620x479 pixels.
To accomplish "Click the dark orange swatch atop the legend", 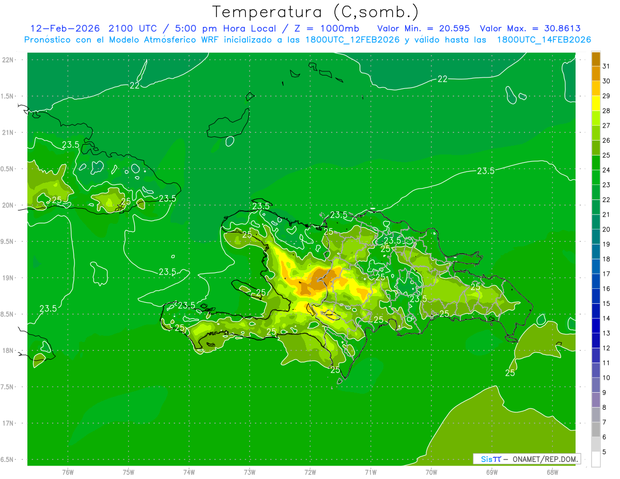I will coord(596,59).
